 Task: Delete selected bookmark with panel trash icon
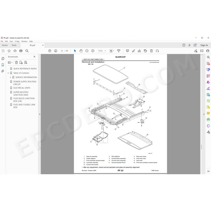pyautogui.click(x=16, y=62)
